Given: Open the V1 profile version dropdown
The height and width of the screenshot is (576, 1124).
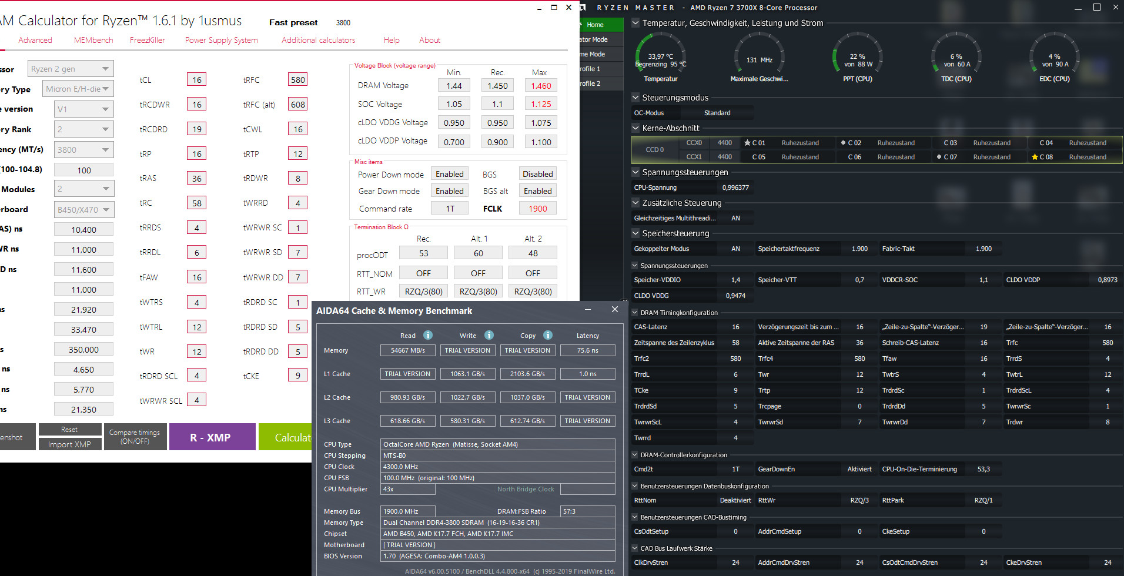Looking at the screenshot, I should (x=83, y=109).
